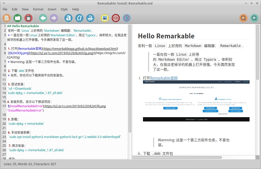Click the '7. 再次安装' line in editor

(17, 146)
